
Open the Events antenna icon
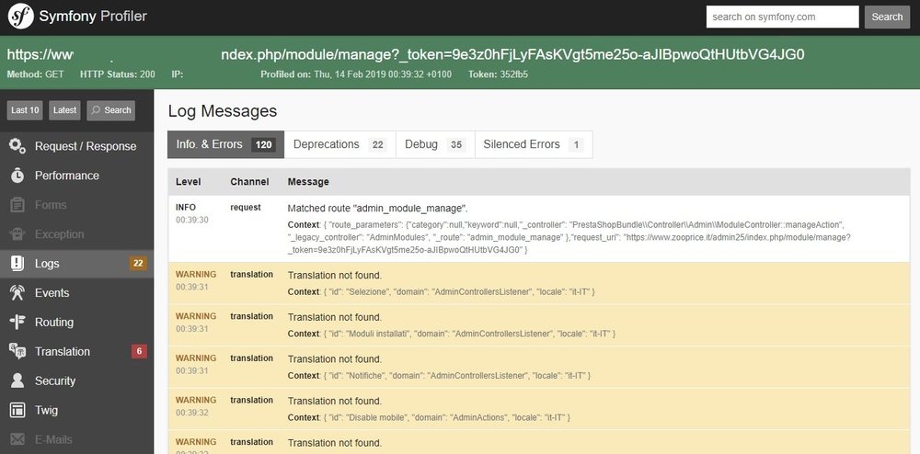[x=17, y=293]
